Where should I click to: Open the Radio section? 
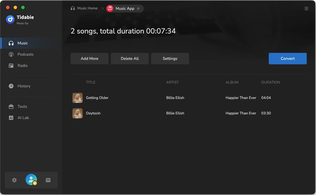(23, 66)
